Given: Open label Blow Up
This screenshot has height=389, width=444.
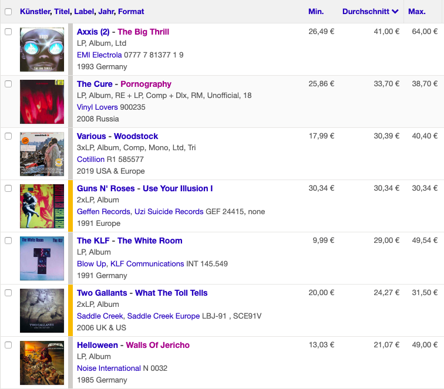Looking at the screenshot, I should click(x=92, y=263).
